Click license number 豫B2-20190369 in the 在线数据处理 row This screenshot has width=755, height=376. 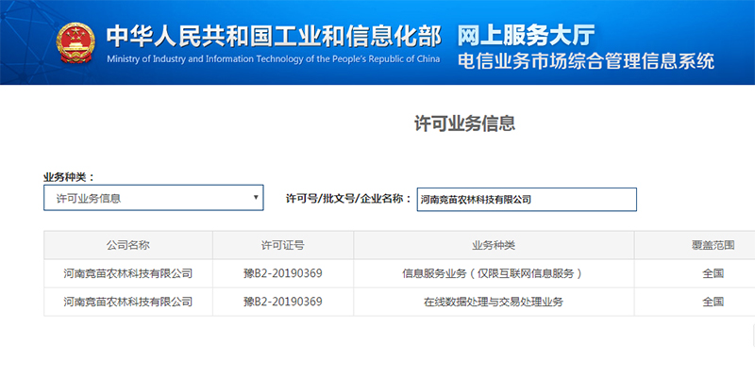coord(283,302)
